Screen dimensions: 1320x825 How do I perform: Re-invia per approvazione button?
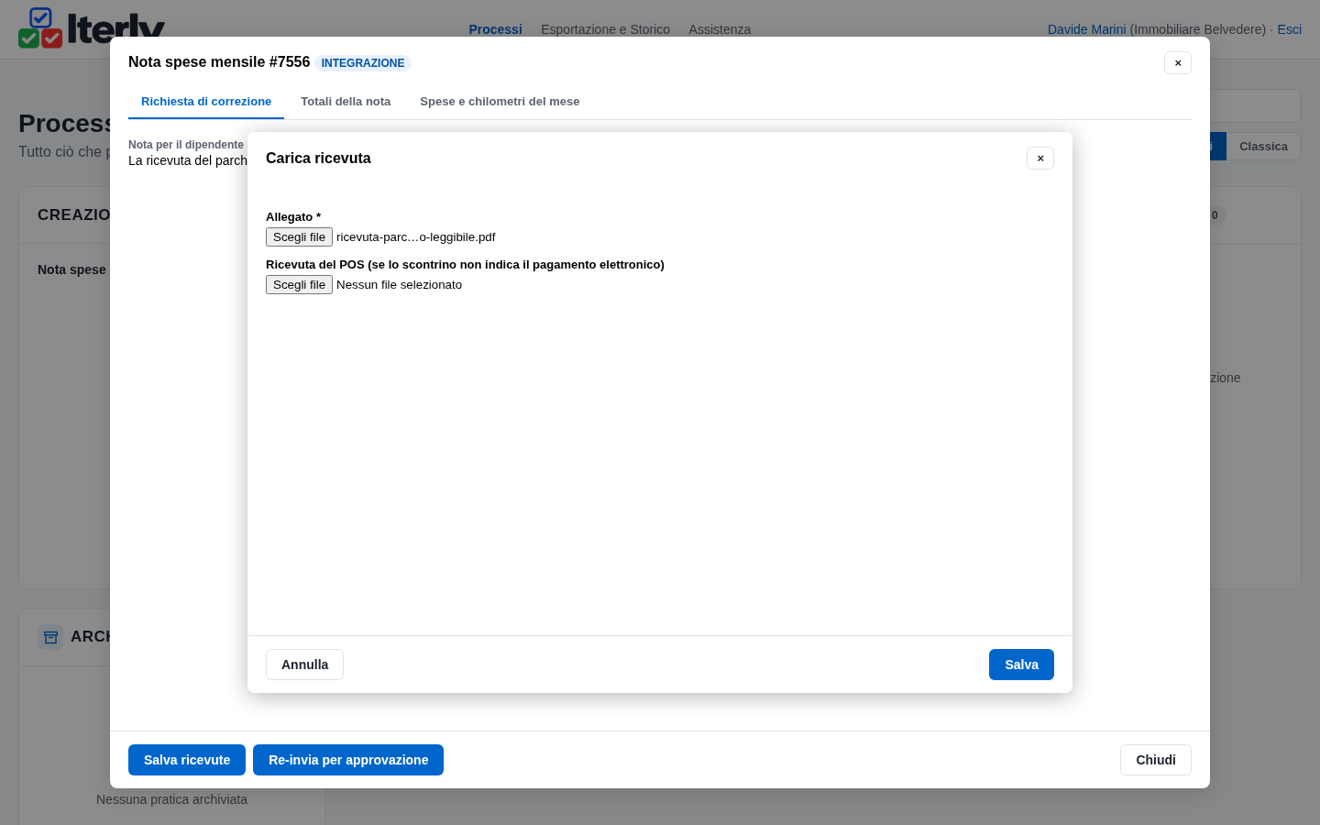[348, 760]
